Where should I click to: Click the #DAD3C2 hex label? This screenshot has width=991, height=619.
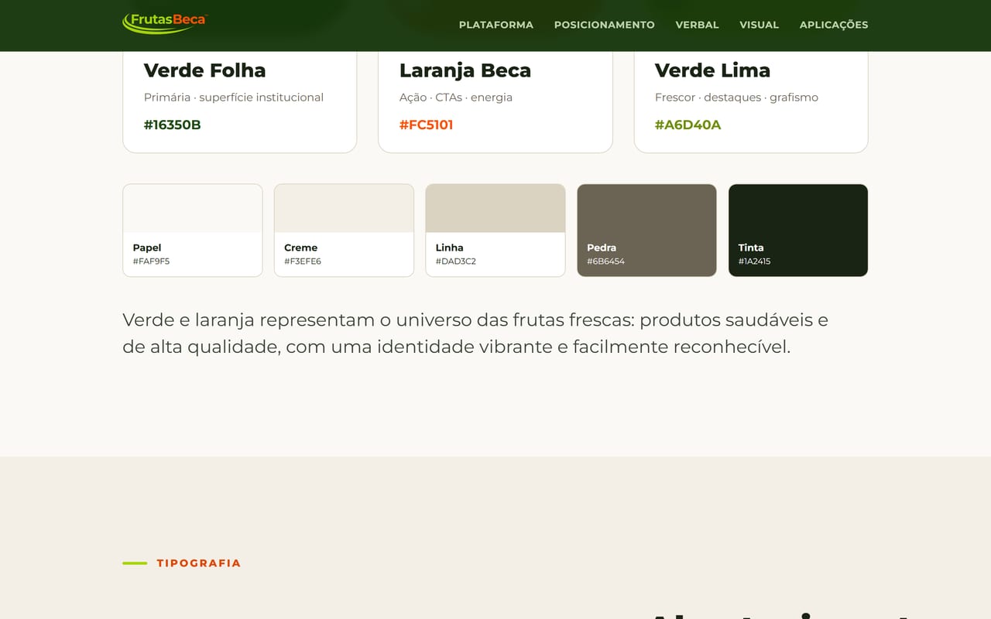pyautogui.click(x=456, y=262)
